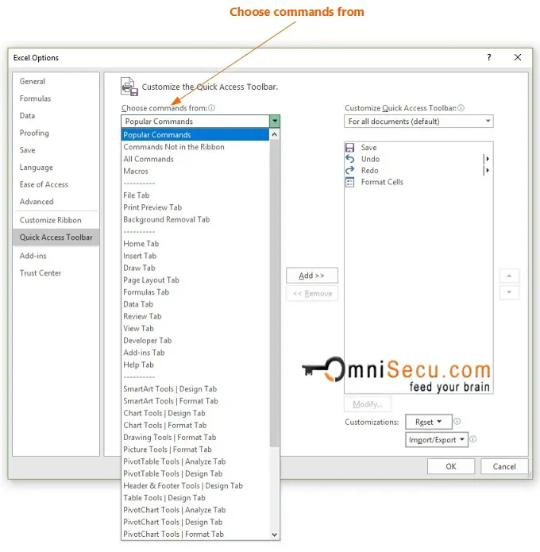Viewport: 540px width, 552px height.
Task: Choose Data Tab from the list
Action: (195, 304)
